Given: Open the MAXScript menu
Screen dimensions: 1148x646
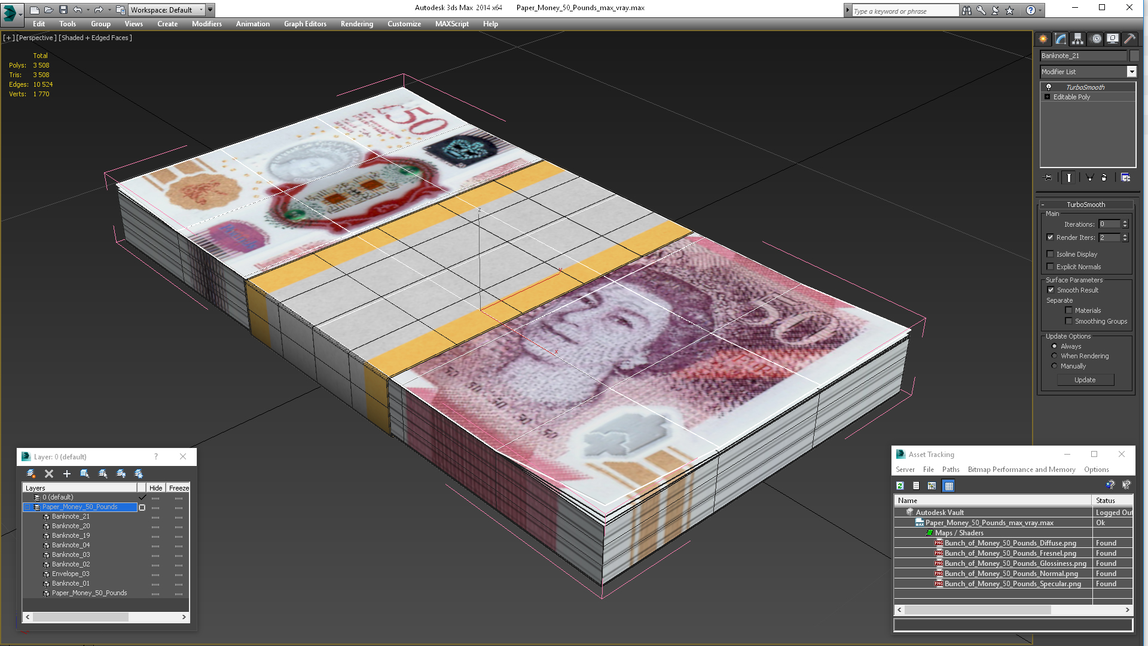Looking at the screenshot, I should (452, 24).
